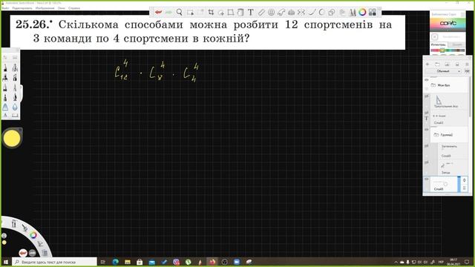The width and height of the screenshot is (475, 267).
Task: Select the Zoom magnifier tool
Action: [180, 13]
